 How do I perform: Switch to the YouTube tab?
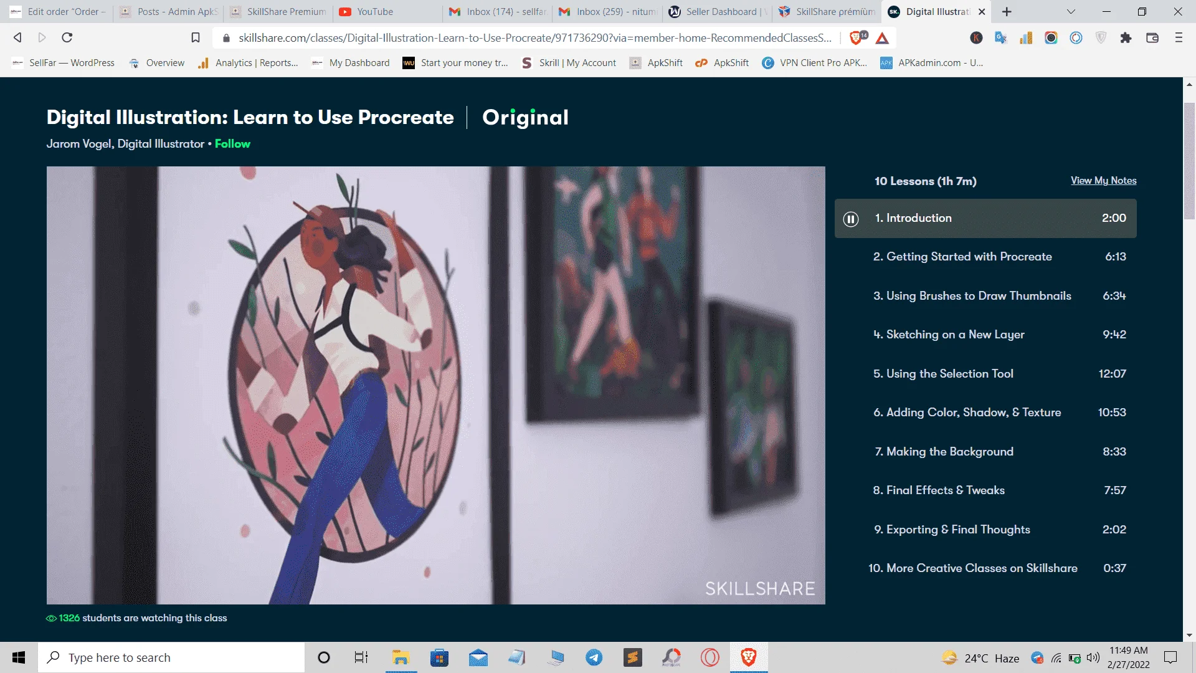(386, 12)
